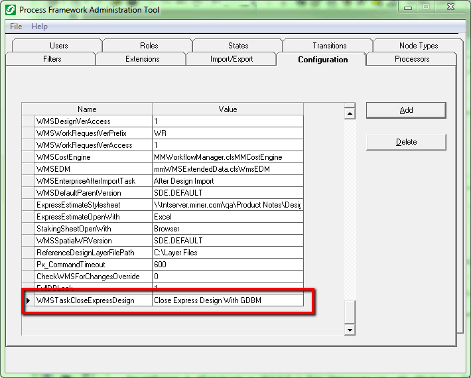Select the Processors tab
The image size is (471, 378).
click(x=411, y=59)
